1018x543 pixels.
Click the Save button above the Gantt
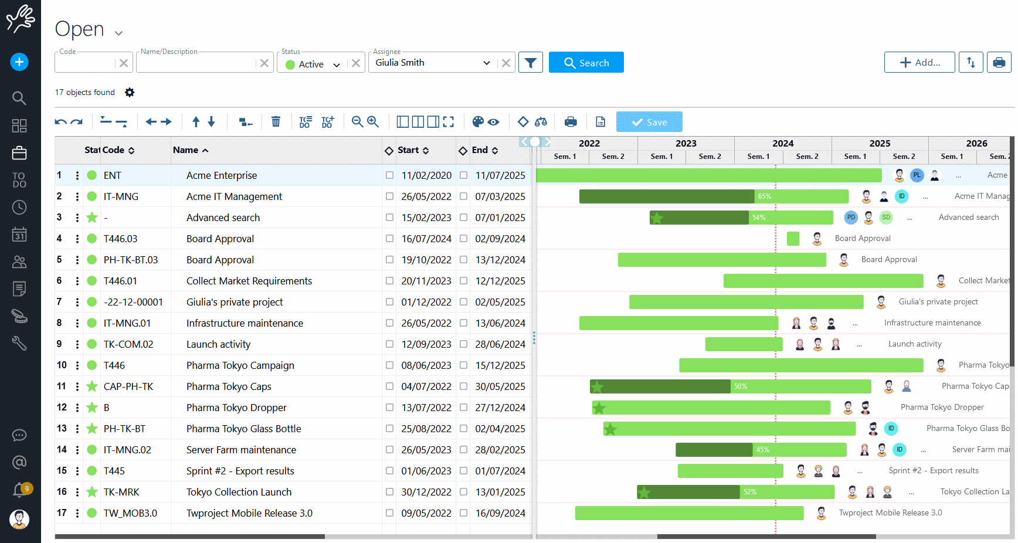(649, 121)
